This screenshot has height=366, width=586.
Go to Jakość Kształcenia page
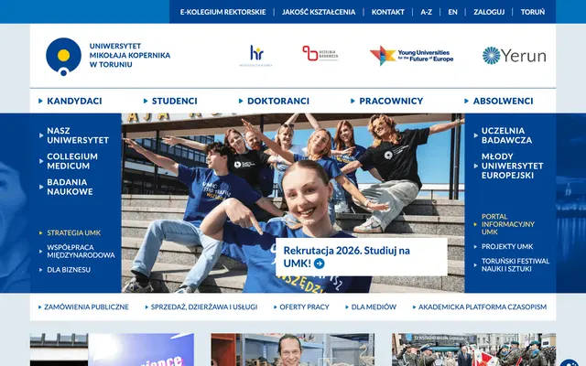[x=319, y=12]
